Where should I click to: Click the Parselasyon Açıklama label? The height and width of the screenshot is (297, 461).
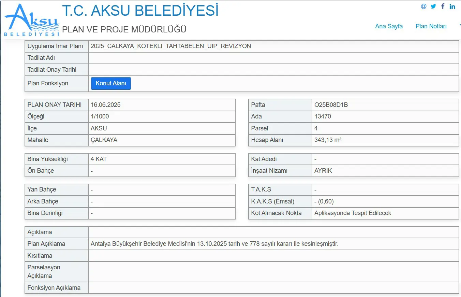[44, 272]
